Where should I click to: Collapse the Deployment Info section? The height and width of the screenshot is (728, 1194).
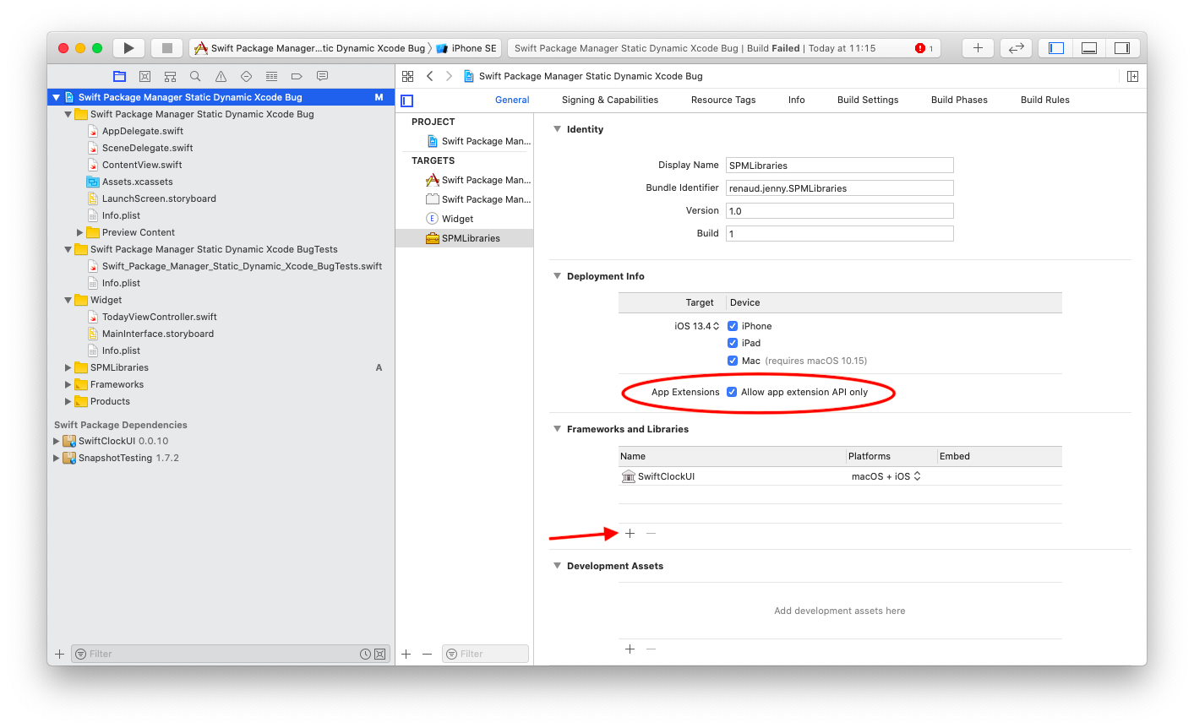click(x=557, y=276)
